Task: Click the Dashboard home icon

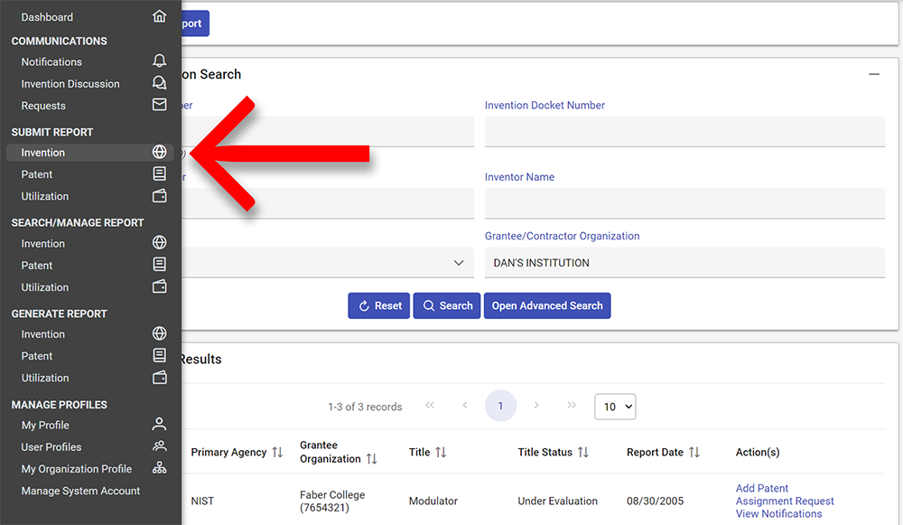Action: [x=160, y=16]
